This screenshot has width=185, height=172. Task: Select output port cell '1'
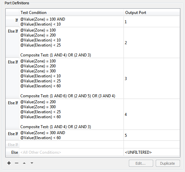tap(152, 22)
